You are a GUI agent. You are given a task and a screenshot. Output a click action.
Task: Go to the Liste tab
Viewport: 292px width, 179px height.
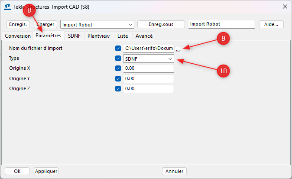123,36
